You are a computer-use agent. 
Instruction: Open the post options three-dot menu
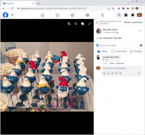tap(140, 31)
